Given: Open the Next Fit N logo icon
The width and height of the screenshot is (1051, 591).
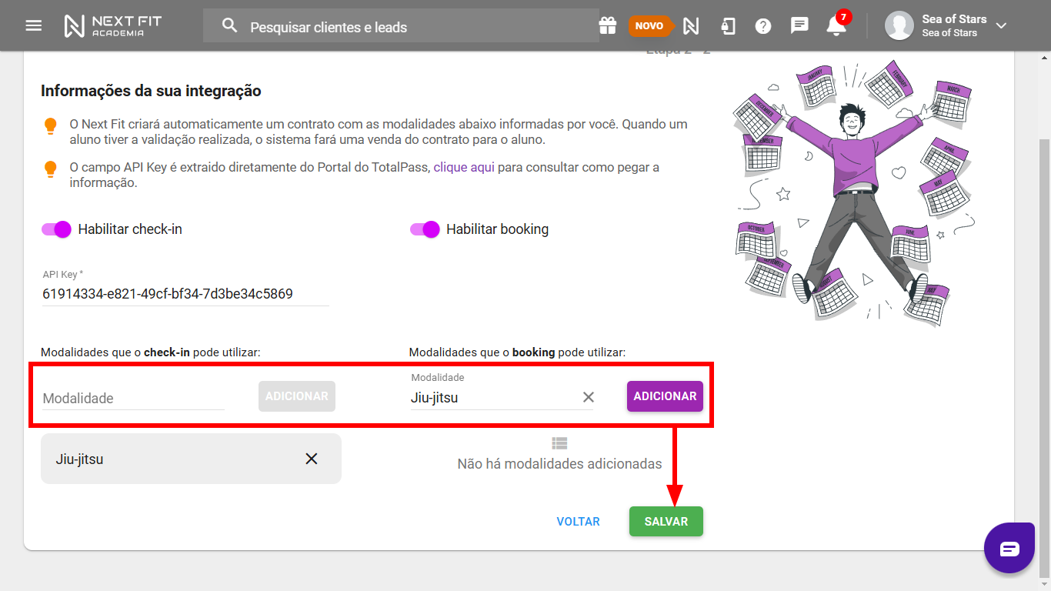Looking at the screenshot, I should (x=691, y=26).
